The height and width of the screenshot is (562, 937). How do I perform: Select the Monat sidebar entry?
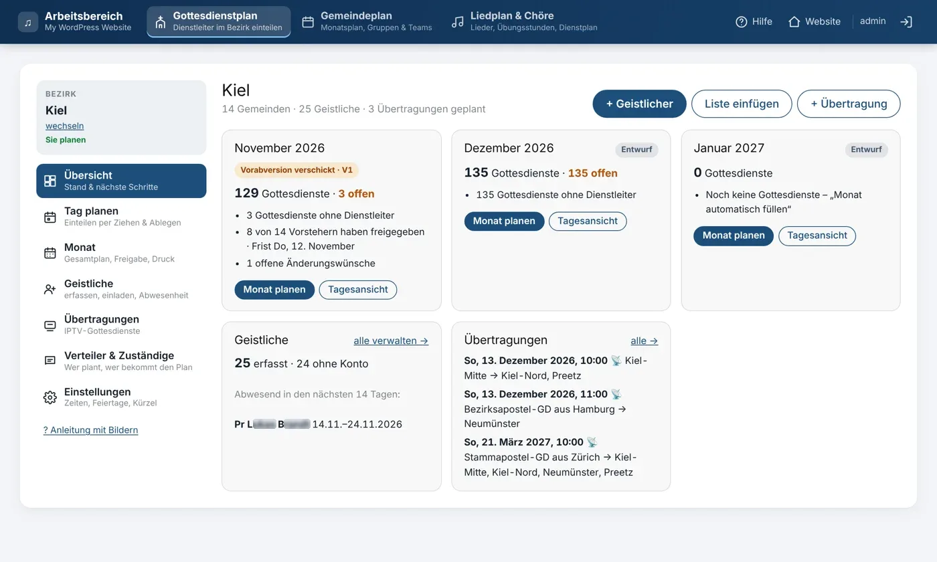[x=121, y=253]
